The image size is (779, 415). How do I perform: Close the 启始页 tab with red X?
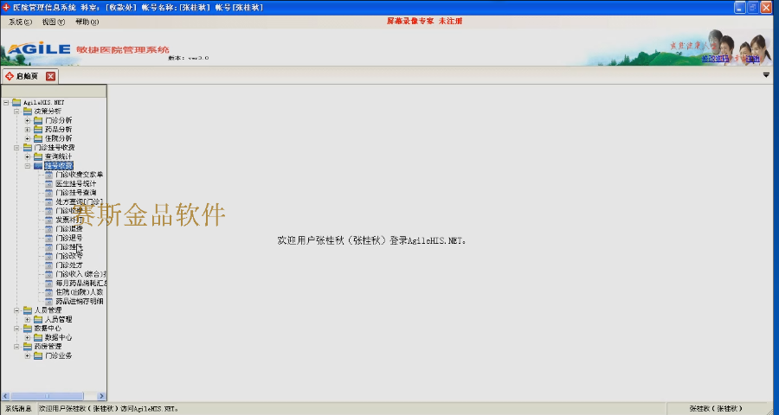(x=50, y=76)
